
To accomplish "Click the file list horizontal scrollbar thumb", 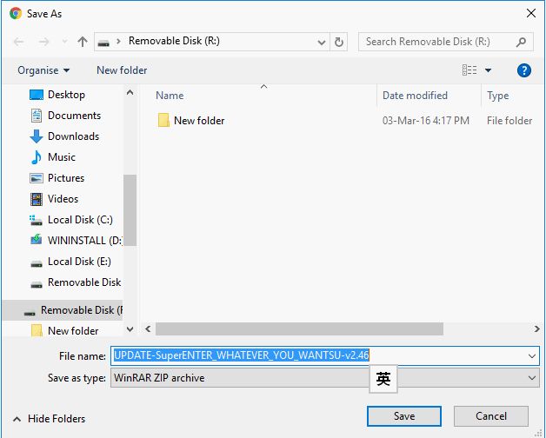I will 299,329.
